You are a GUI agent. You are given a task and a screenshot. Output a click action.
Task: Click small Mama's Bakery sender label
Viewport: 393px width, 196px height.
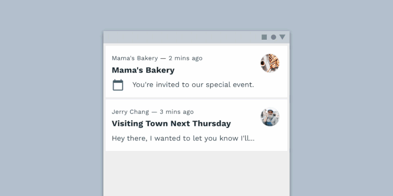[x=135, y=58]
